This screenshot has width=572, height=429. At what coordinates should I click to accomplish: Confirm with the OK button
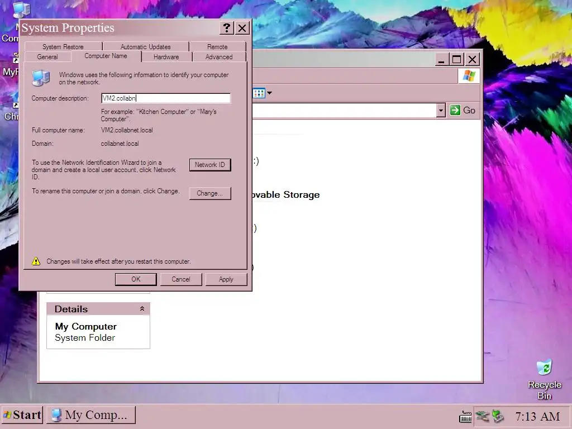coord(136,279)
